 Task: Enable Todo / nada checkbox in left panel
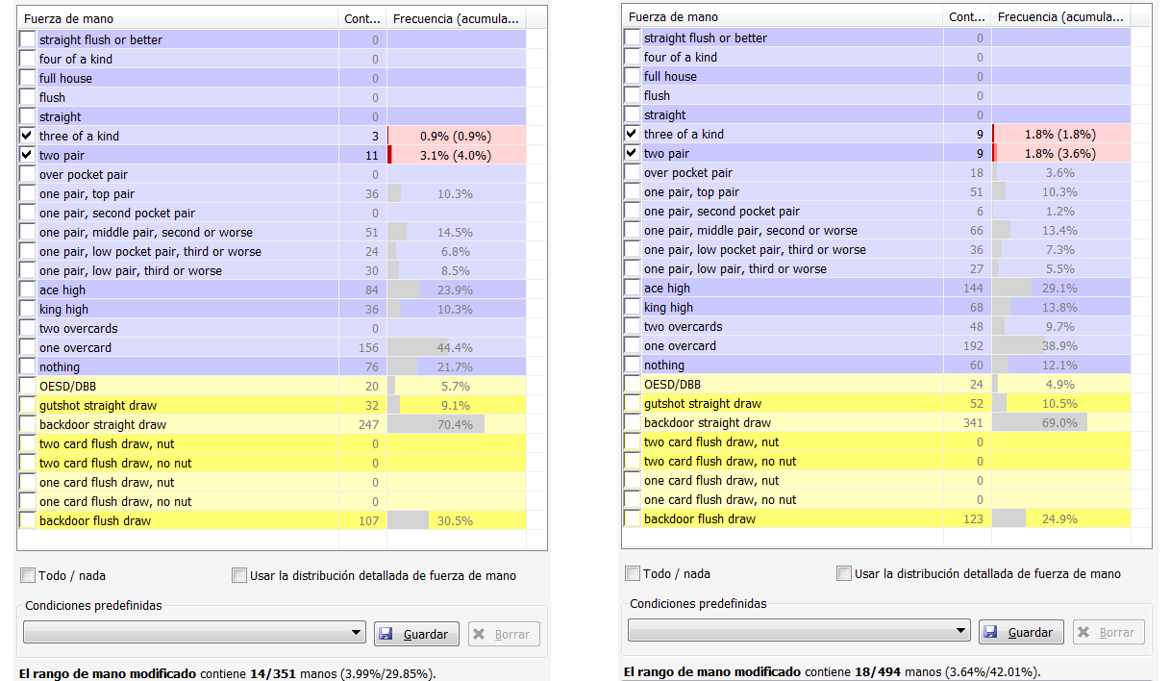tap(28, 575)
